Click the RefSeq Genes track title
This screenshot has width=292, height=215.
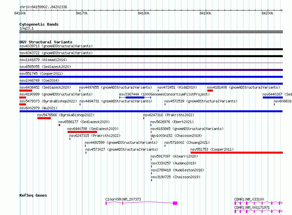[x=33, y=195]
